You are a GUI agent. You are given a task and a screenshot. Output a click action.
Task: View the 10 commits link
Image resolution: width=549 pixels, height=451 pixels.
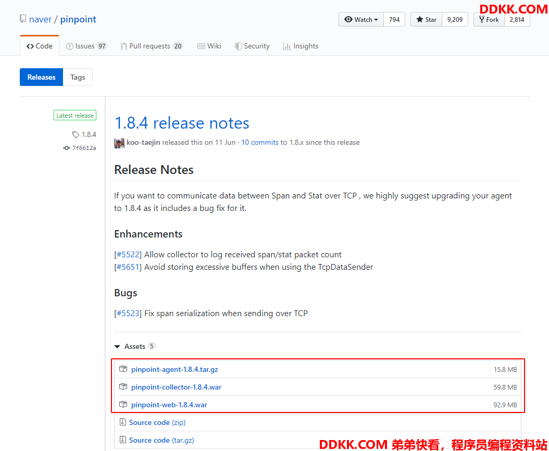pyautogui.click(x=260, y=143)
